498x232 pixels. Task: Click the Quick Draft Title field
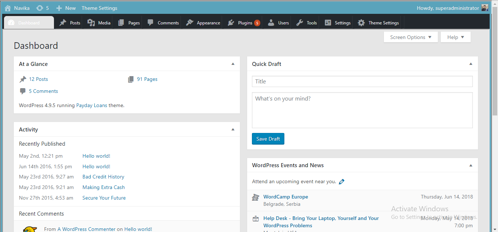tap(362, 82)
